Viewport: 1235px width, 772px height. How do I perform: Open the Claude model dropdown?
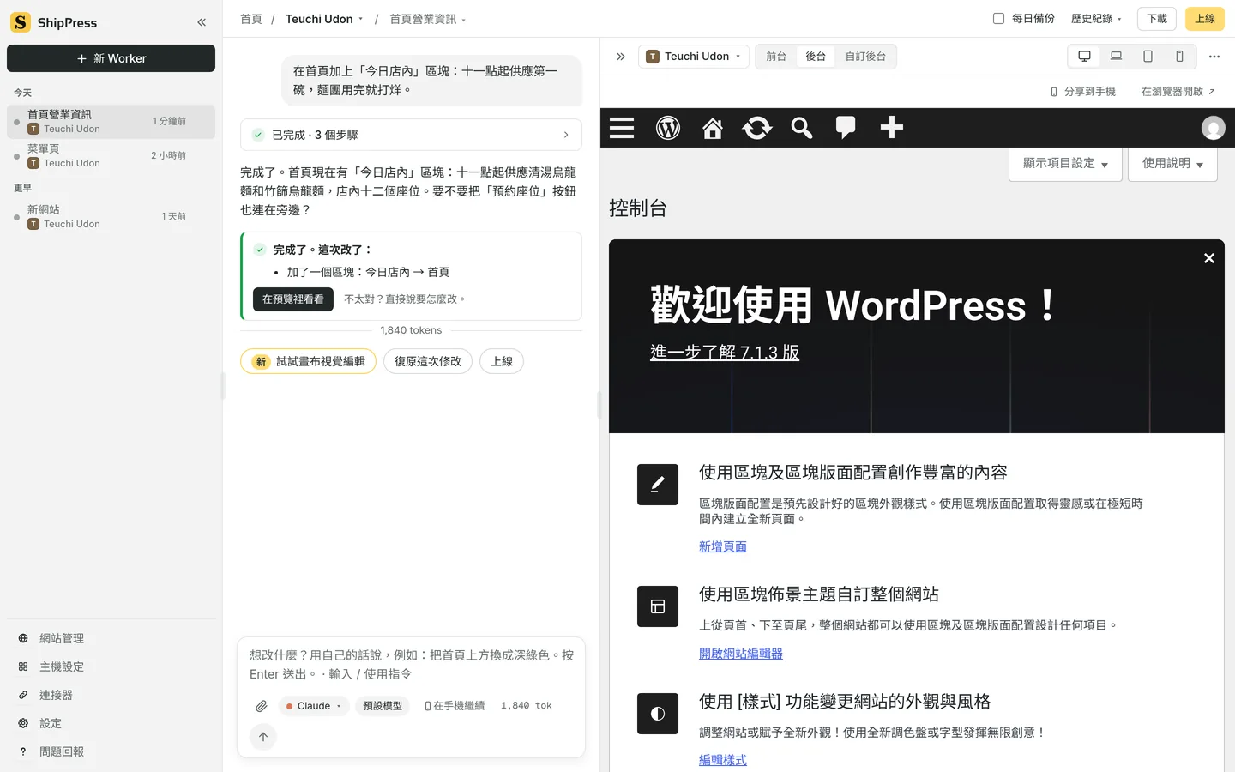pyautogui.click(x=314, y=706)
